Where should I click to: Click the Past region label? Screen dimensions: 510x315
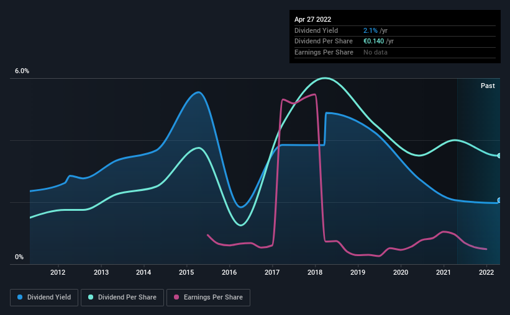coord(488,86)
